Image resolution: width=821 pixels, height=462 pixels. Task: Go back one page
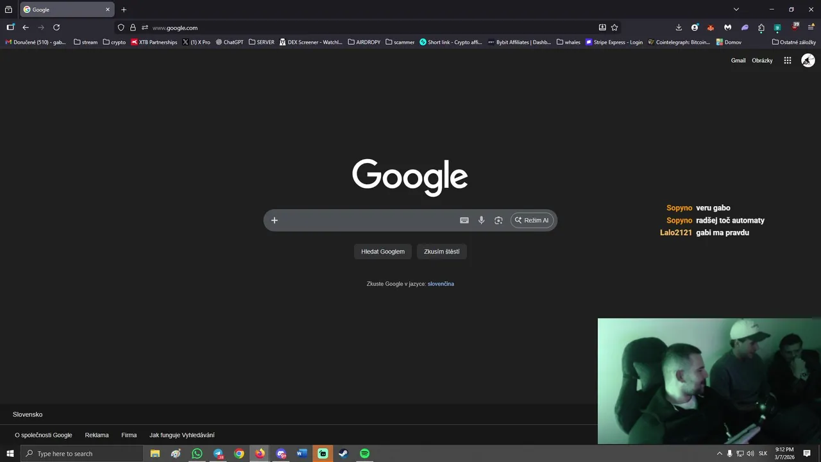(26, 28)
